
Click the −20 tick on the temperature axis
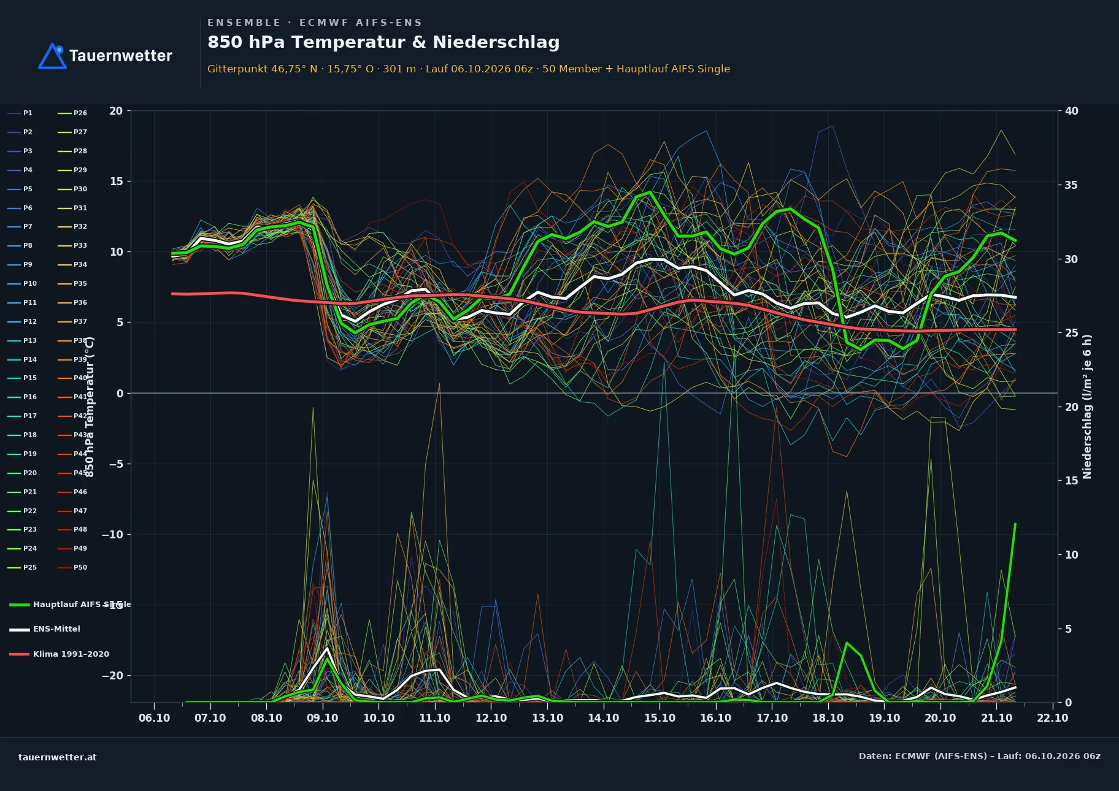(x=112, y=676)
